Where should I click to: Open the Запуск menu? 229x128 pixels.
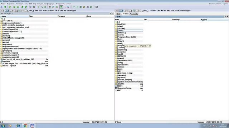pyautogui.click(x=69, y=4)
